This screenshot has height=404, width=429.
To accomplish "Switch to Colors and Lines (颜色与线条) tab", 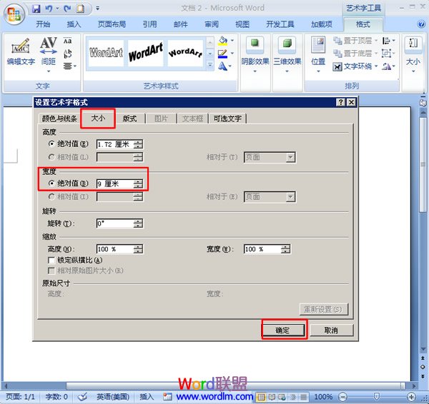I will (59, 118).
